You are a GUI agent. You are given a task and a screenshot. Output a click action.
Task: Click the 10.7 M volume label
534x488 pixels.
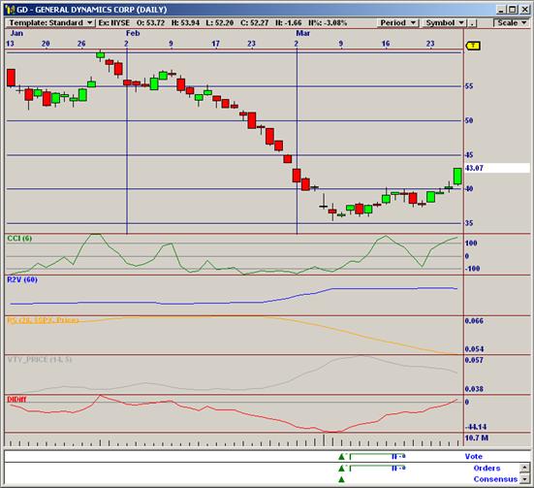pyautogui.click(x=477, y=438)
